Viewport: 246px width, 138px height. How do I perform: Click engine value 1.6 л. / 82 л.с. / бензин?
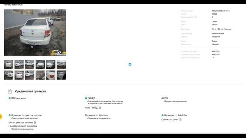(x=221, y=29)
